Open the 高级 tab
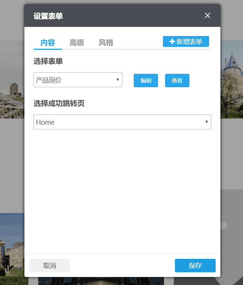243x285 pixels. tap(77, 43)
